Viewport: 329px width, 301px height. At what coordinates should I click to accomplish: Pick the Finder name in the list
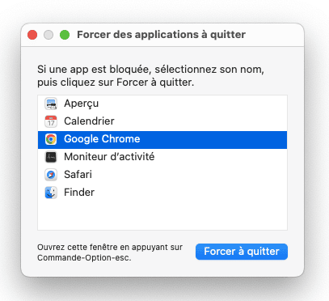[79, 193]
